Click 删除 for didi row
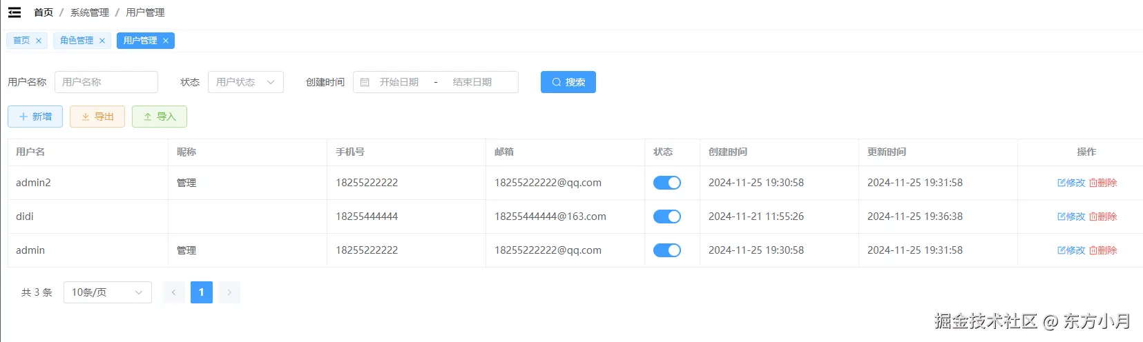1143x342 pixels. (x=1103, y=217)
